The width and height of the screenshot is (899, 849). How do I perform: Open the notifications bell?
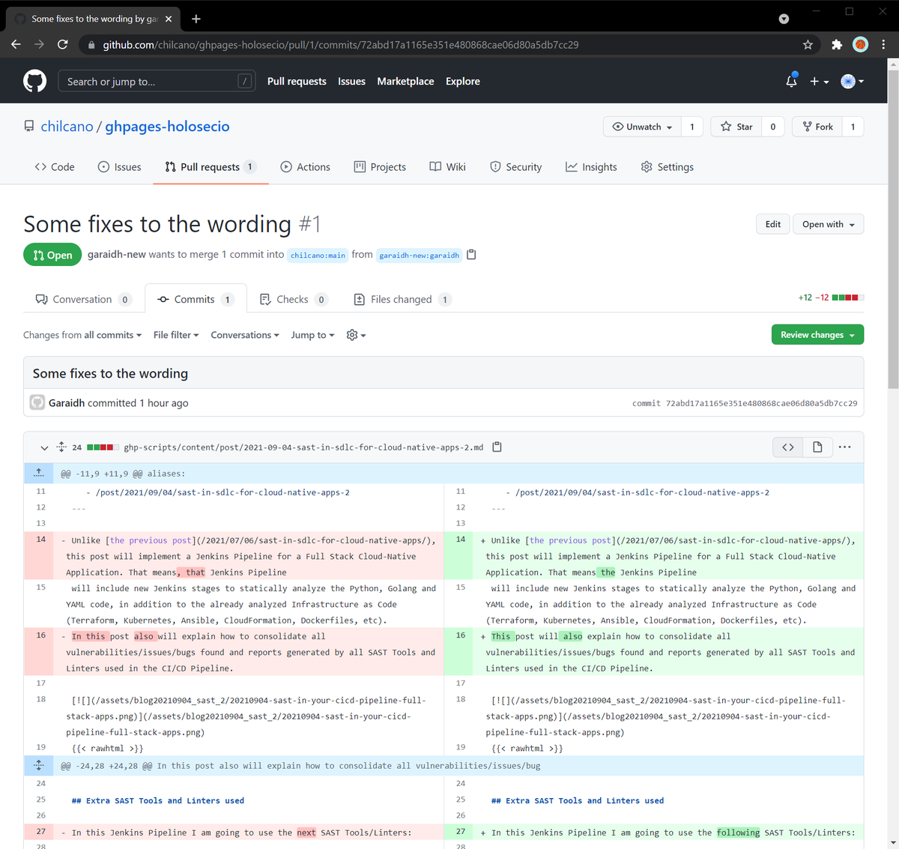point(791,81)
